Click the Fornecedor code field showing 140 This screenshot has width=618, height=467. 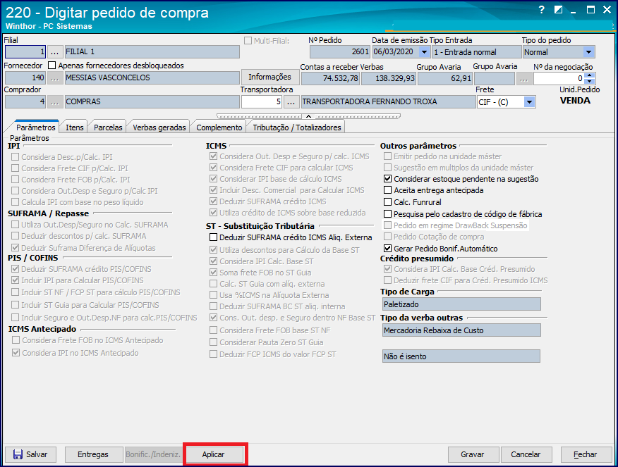(x=25, y=78)
